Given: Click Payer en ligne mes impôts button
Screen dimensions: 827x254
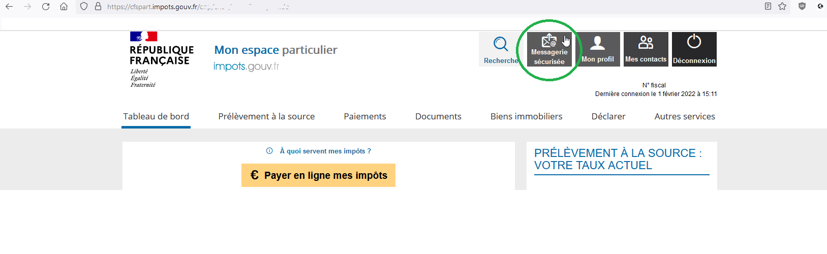Looking at the screenshot, I should pyautogui.click(x=318, y=175).
